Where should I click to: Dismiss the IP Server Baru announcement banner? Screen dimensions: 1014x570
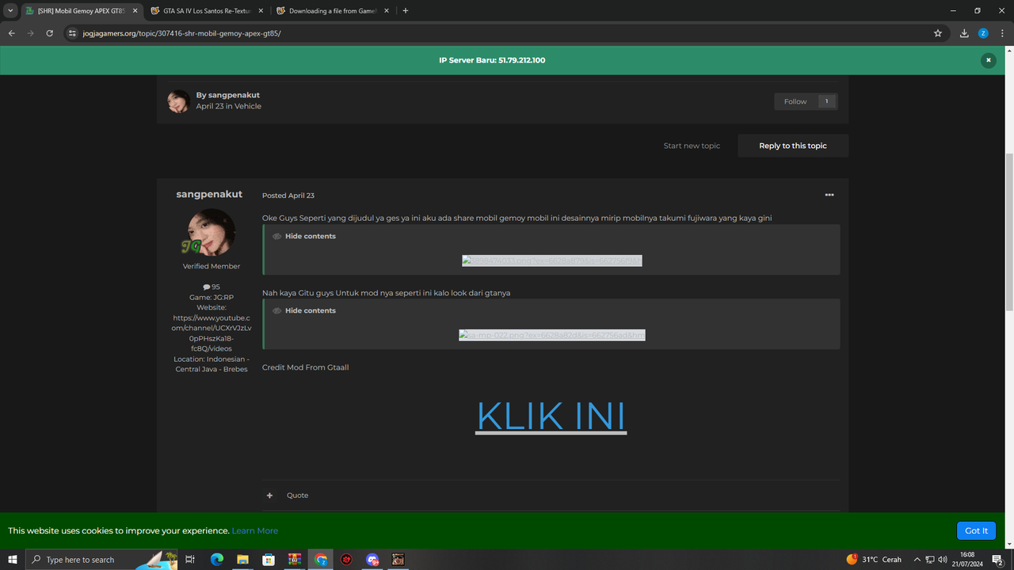coord(988,60)
